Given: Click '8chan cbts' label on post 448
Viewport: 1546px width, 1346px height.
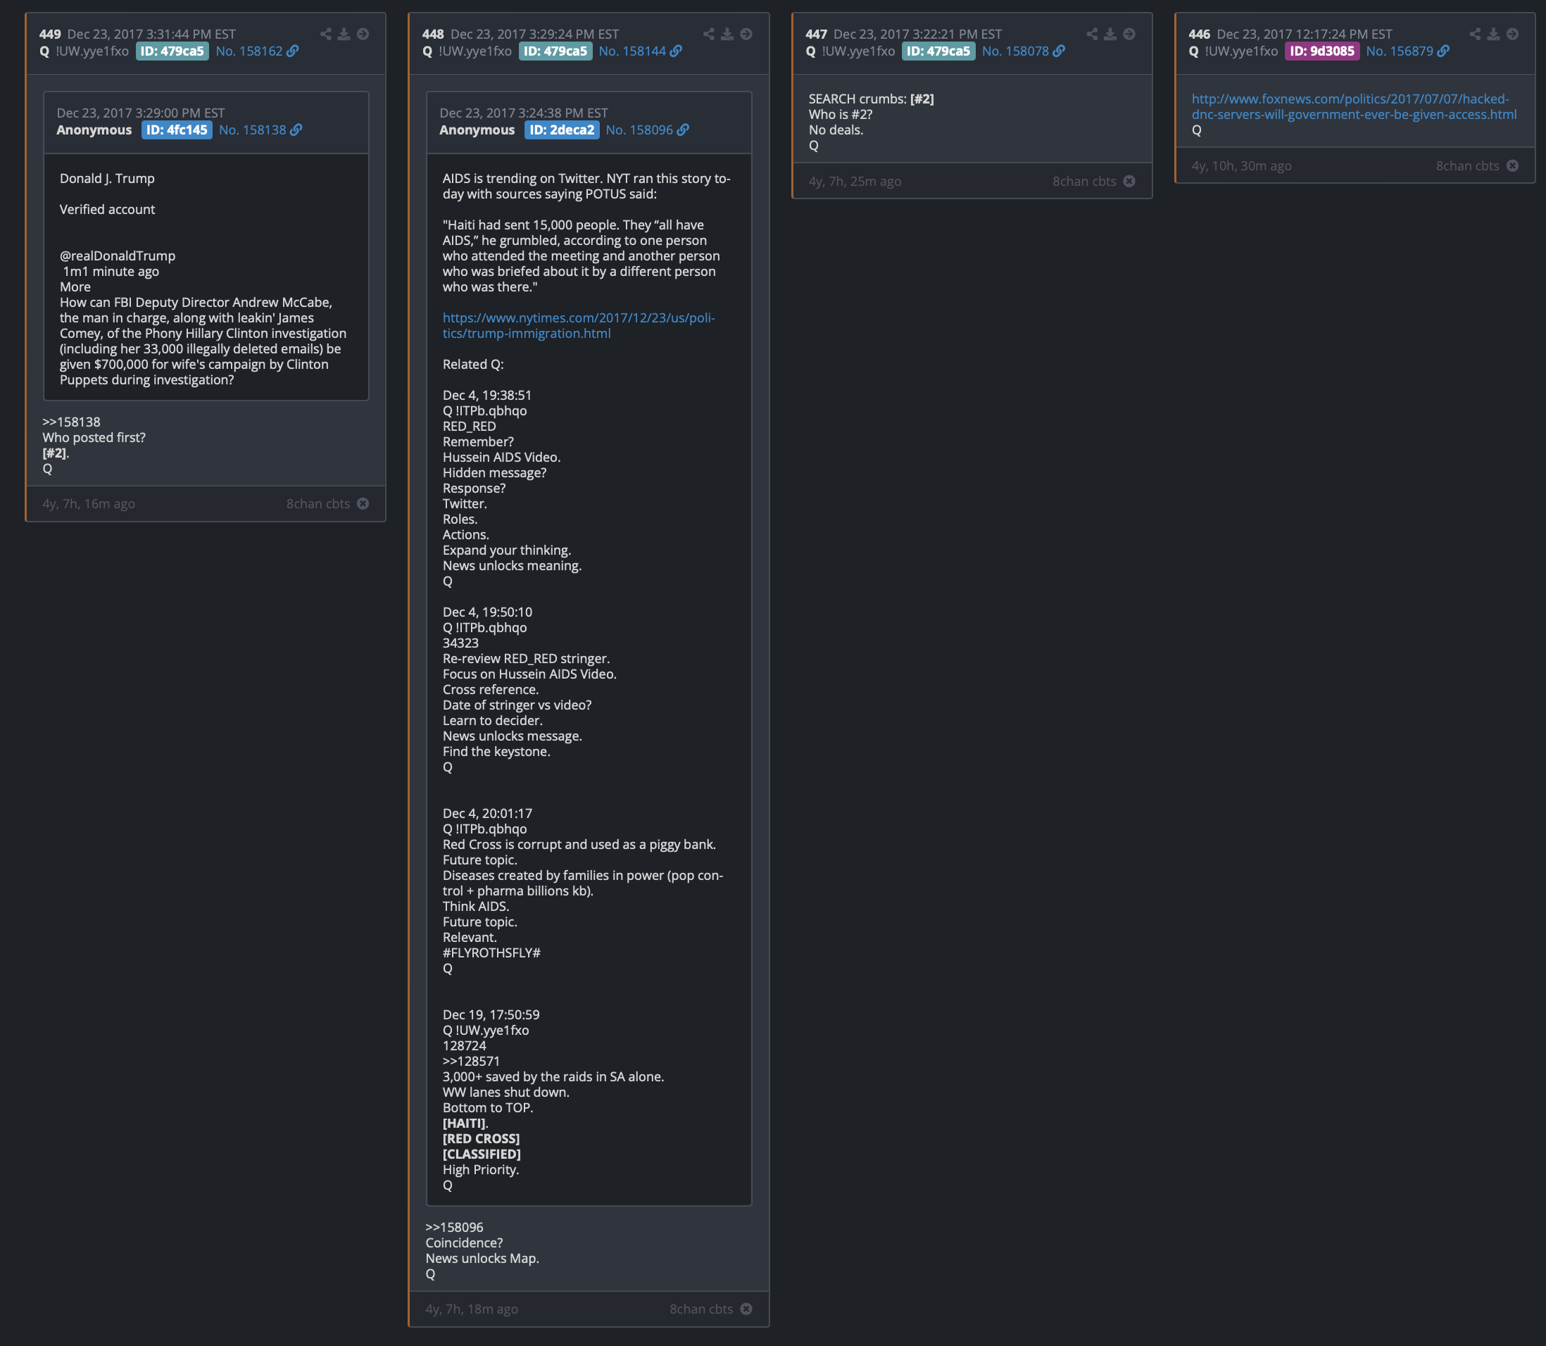Looking at the screenshot, I should [701, 1309].
